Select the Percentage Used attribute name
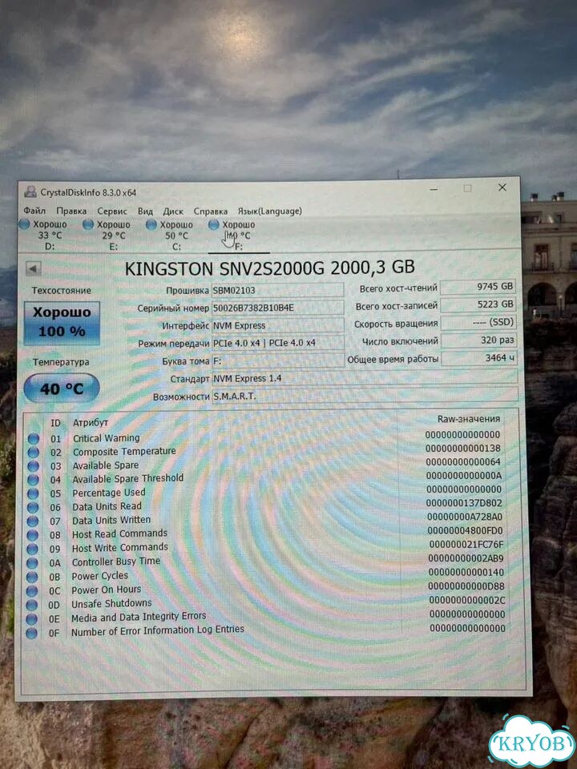577x769 pixels. [x=109, y=493]
